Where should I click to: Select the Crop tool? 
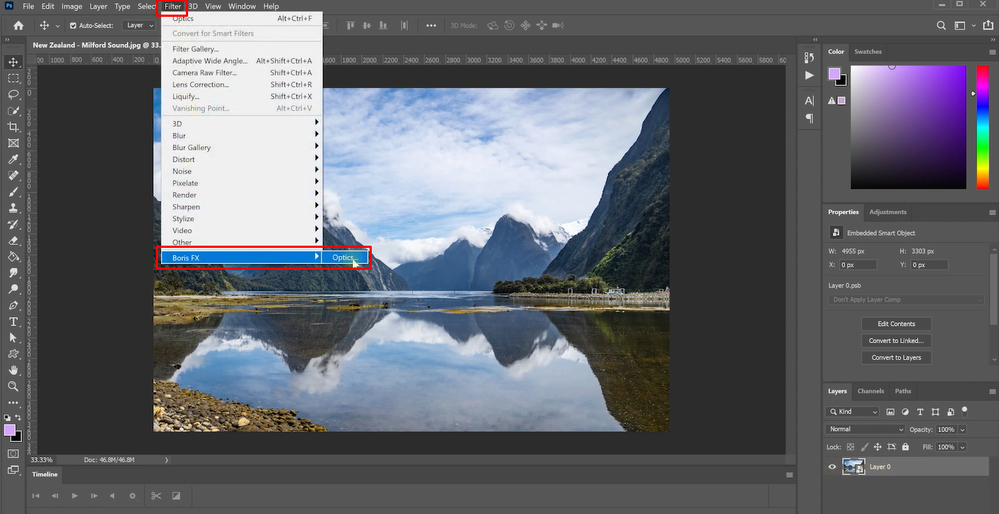click(13, 126)
